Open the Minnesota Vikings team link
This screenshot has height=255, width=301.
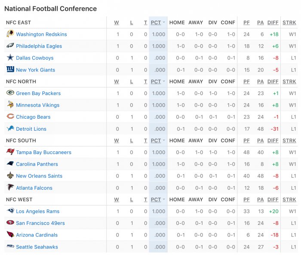38,105
